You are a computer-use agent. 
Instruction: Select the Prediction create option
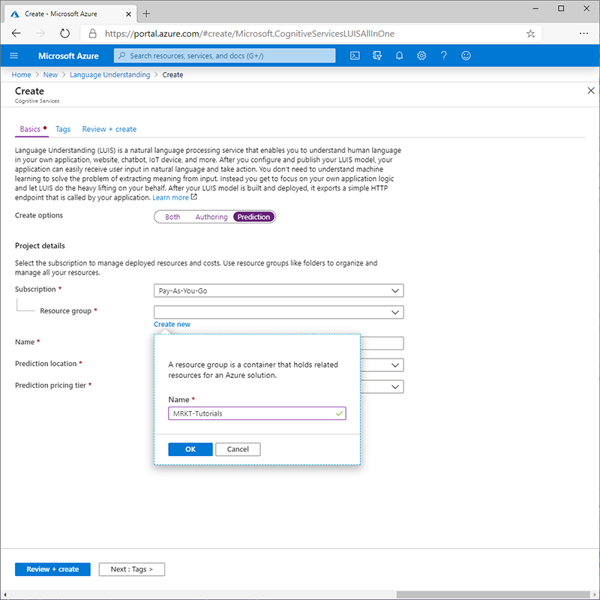pos(253,217)
